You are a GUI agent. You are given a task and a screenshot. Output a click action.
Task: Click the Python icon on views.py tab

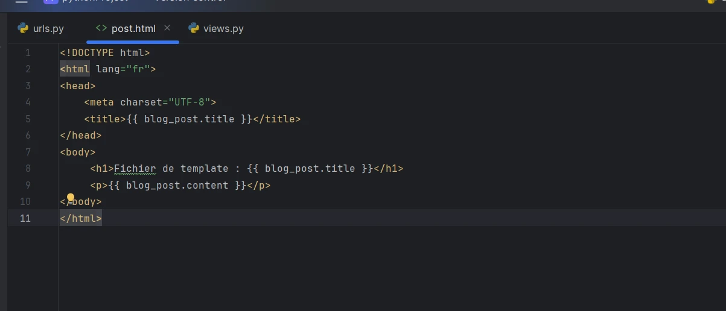[x=194, y=28]
